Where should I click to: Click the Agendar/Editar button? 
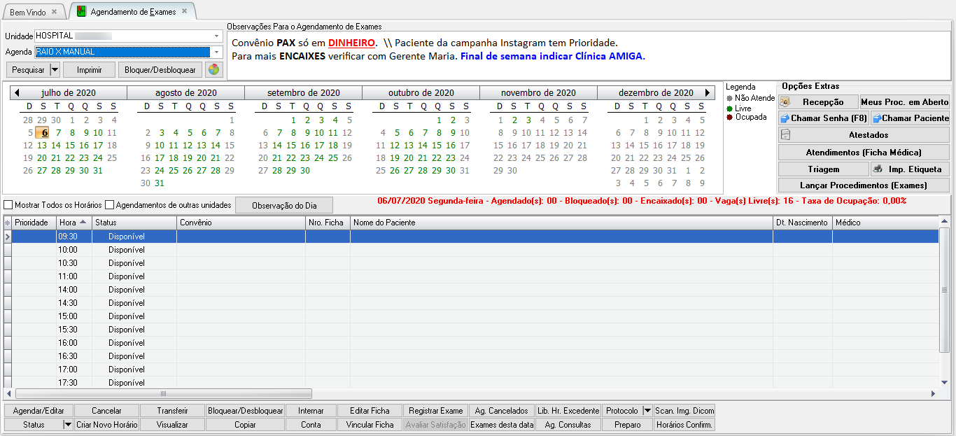click(38, 411)
